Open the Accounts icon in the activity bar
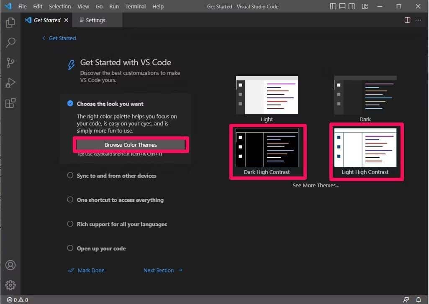429x304 pixels. tap(10, 265)
